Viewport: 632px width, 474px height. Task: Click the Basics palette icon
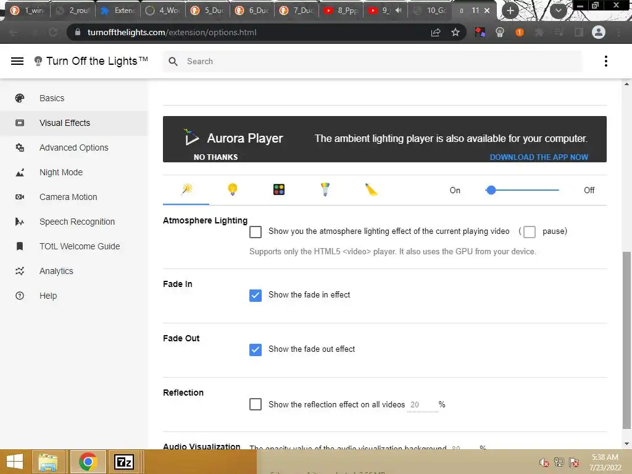pyautogui.click(x=19, y=98)
